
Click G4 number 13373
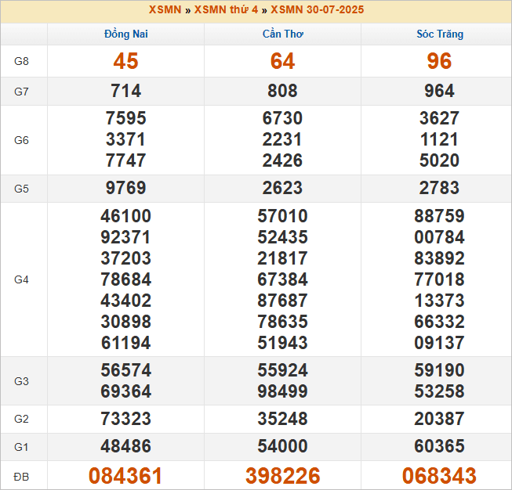point(440,301)
